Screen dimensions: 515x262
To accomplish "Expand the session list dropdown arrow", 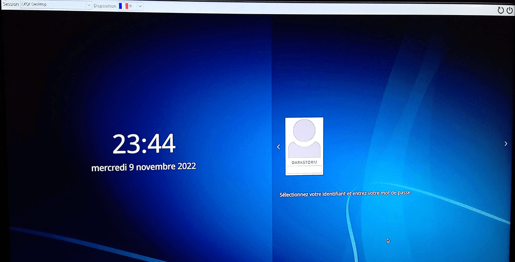I will [x=89, y=6].
